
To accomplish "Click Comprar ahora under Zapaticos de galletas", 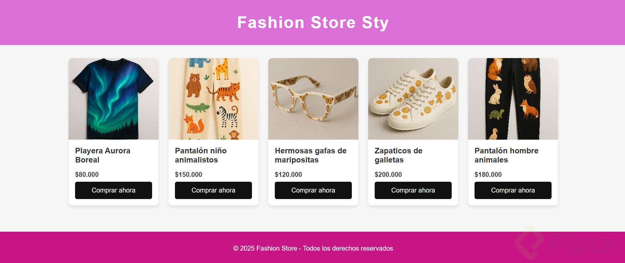I will point(413,190).
